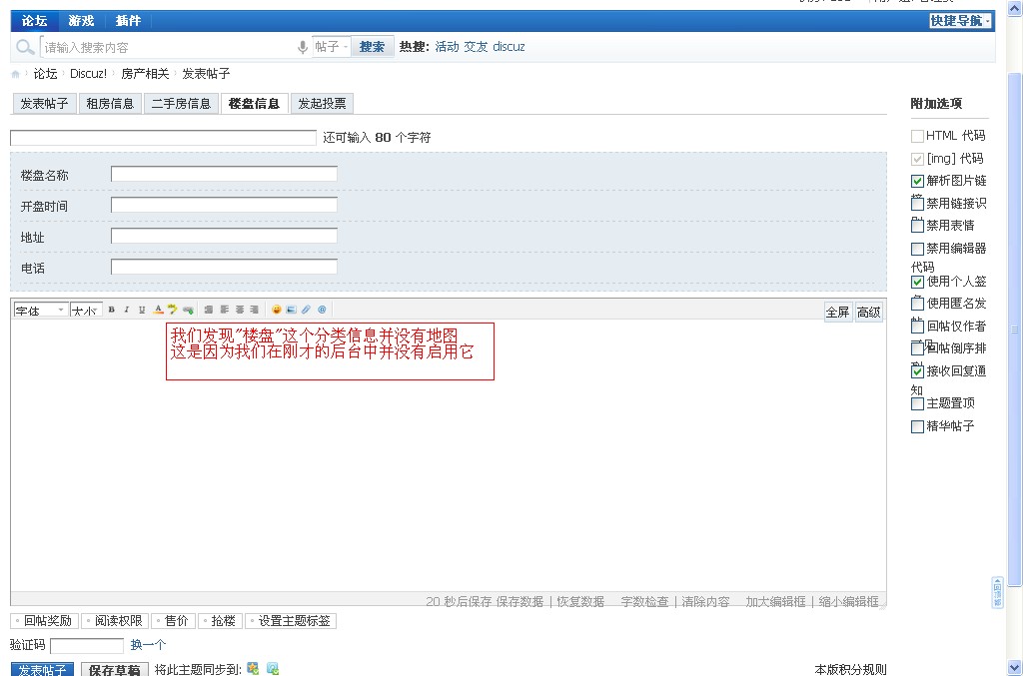This screenshot has height=676, width=1023.
Task: Click second sync-to icon beside 将此主题同步到
Action: pyautogui.click(x=273, y=668)
